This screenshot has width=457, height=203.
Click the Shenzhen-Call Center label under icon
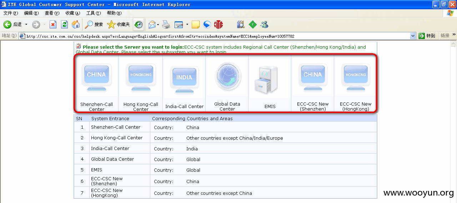(x=96, y=107)
